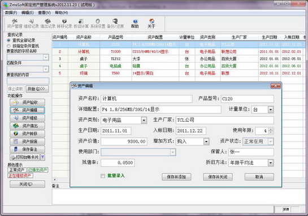Select table row with TLY12
Screen dimensions: 308x216
[x=178, y=59]
